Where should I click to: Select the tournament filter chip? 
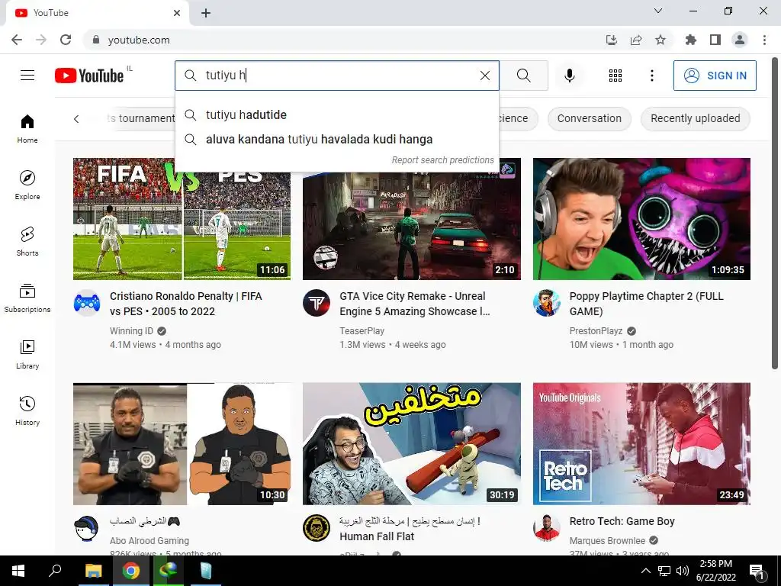coord(140,118)
